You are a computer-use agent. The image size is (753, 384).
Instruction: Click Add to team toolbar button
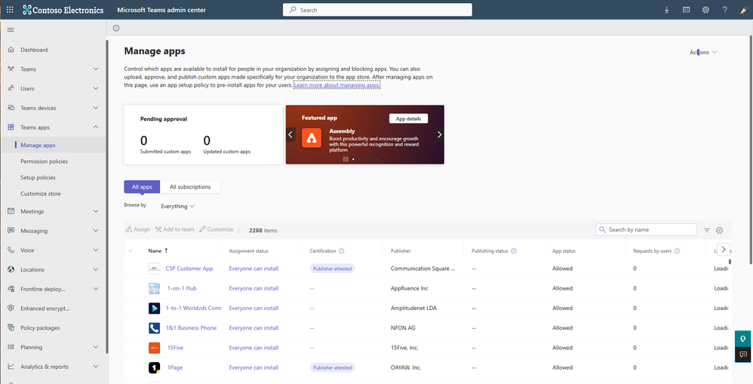click(x=174, y=229)
